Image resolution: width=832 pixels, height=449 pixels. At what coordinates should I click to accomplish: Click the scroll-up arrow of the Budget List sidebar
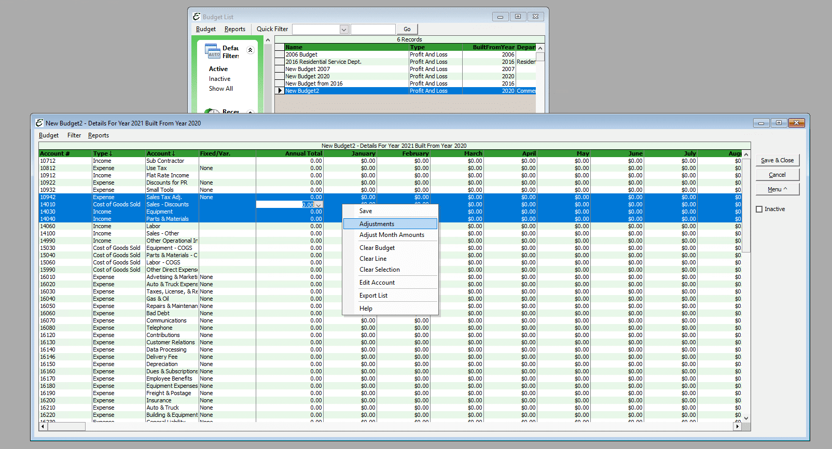268,40
